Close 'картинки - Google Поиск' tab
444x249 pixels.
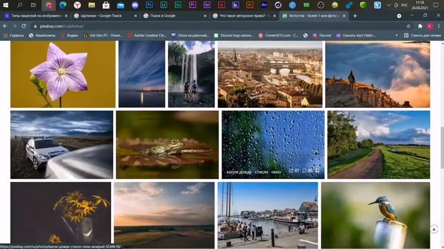pyautogui.click(x=135, y=16)
